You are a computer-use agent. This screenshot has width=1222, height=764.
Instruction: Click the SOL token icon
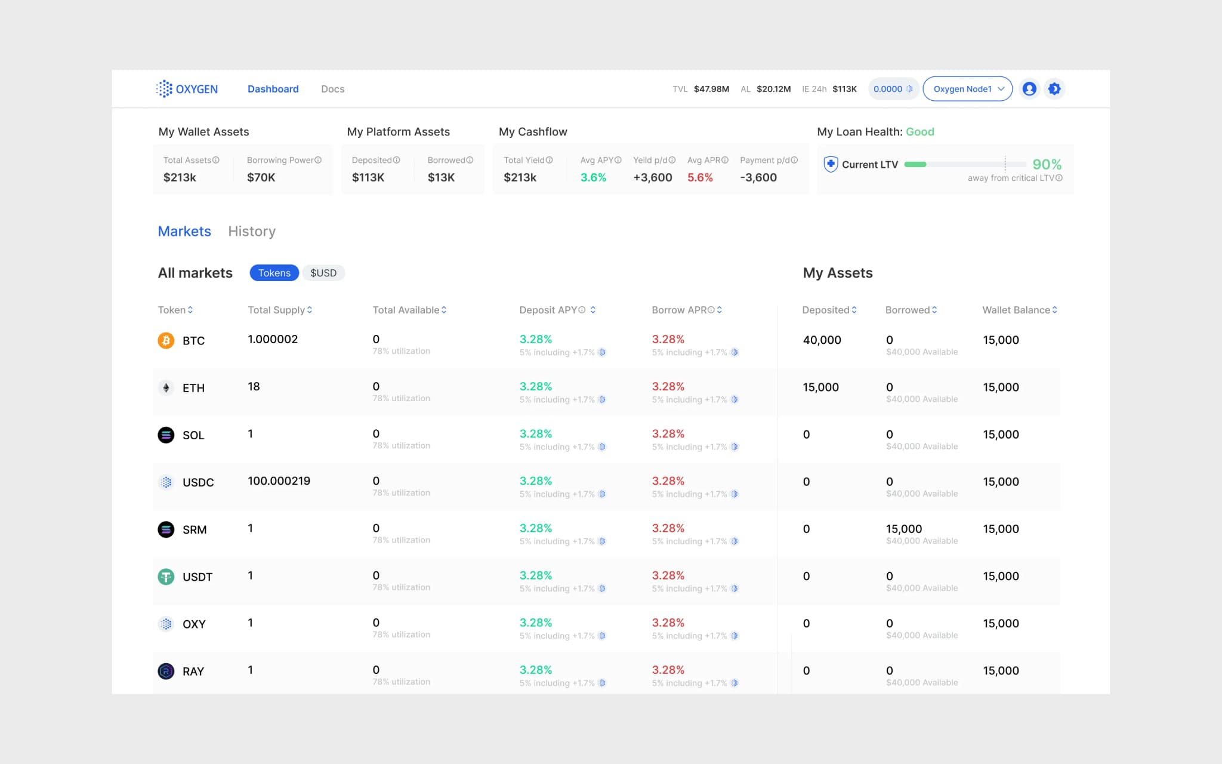(165, 435)
